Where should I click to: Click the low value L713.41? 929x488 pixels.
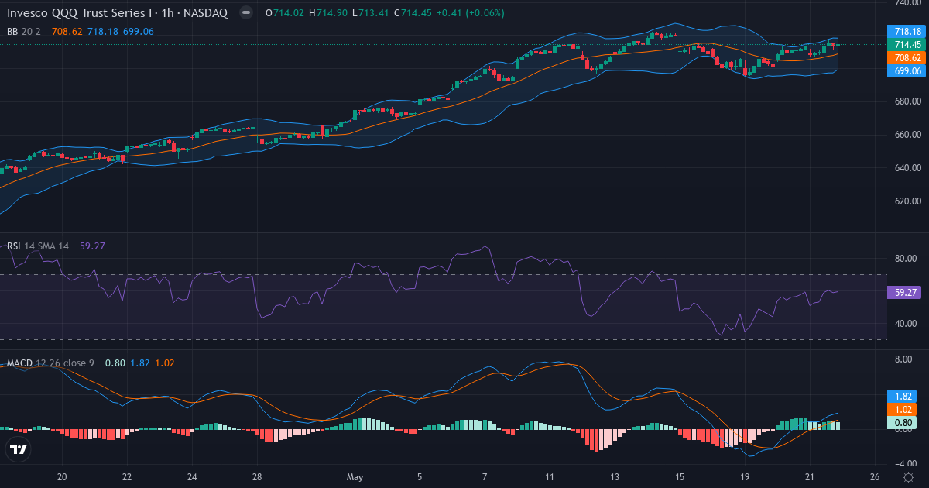click(370, 13)
